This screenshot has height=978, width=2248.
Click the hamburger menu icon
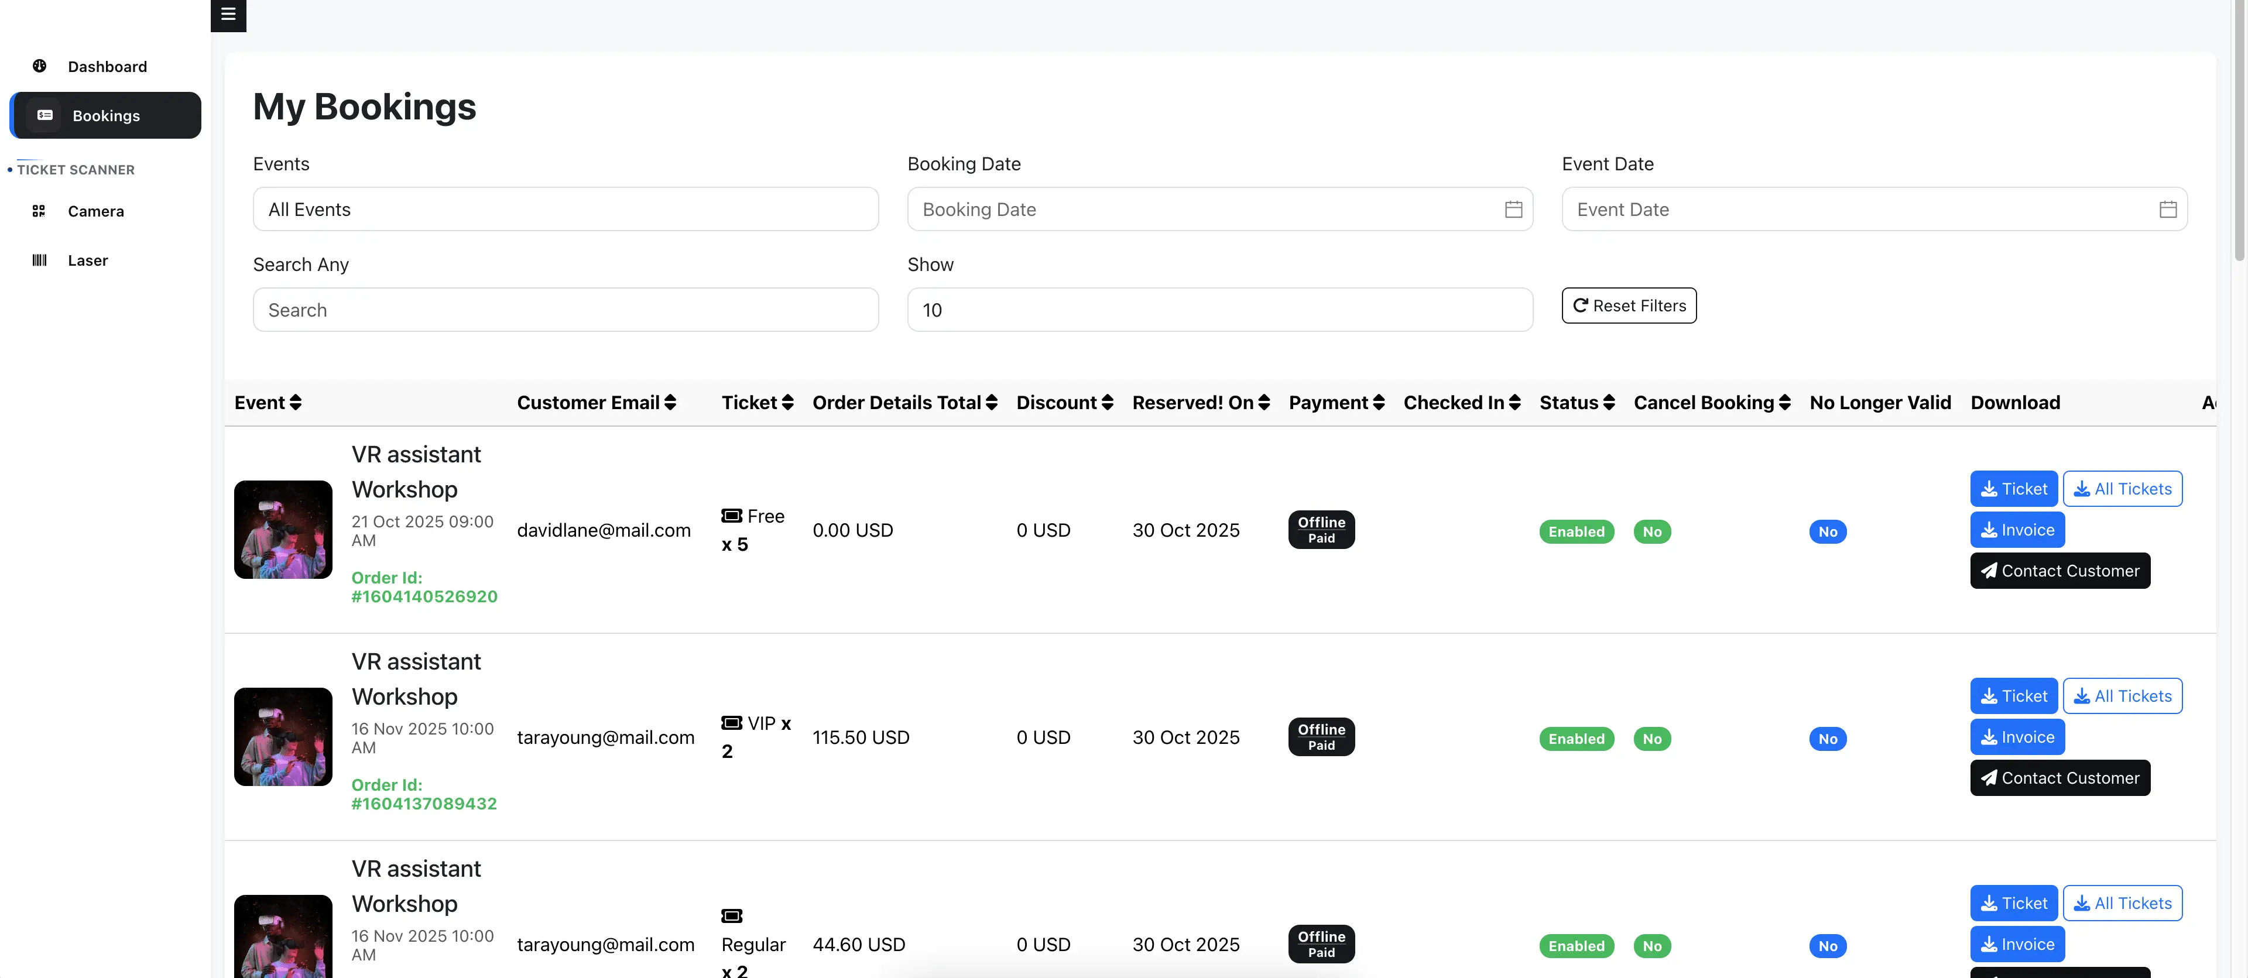click(228, 14)
